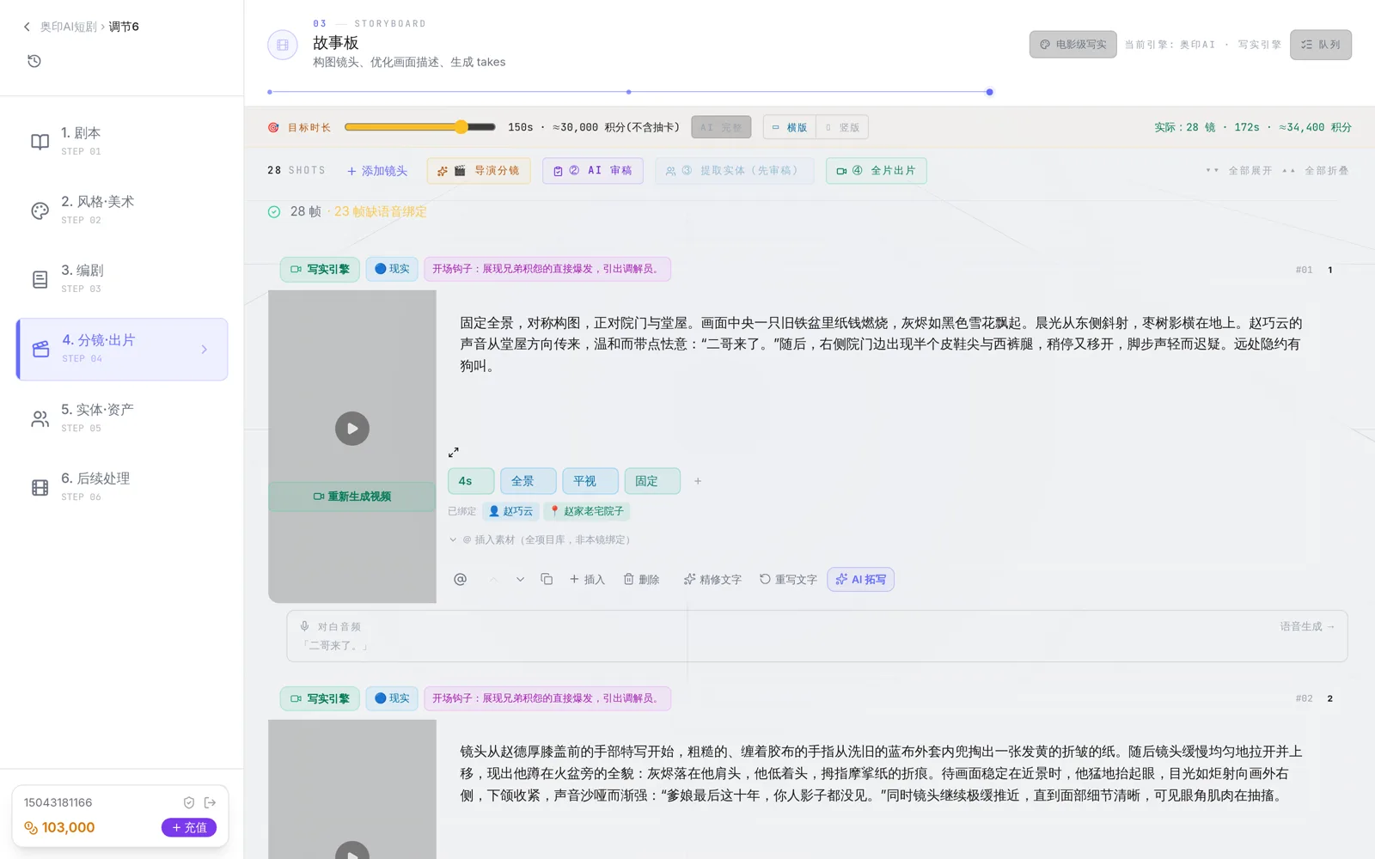The height and width of the screenshot is (859, 1375).
Task: Click the target icon beside 目标时长
Action: point(273,127)
